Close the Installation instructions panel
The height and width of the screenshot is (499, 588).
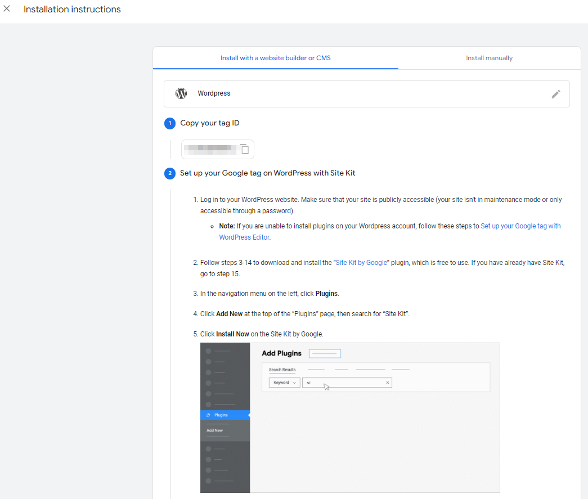click(7, 8)
